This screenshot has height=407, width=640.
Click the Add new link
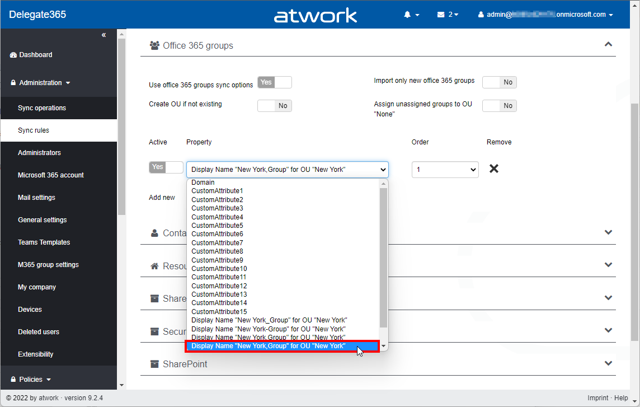click(162, 198)
